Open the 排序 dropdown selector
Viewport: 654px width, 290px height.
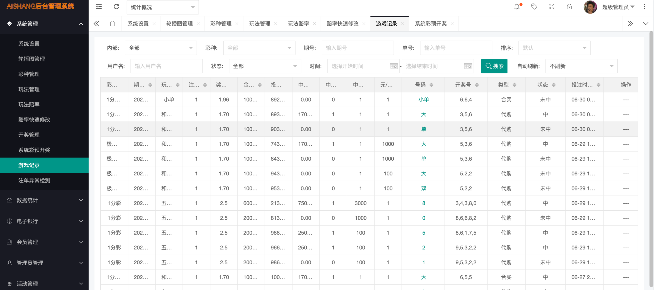click(x=554, y=48)
